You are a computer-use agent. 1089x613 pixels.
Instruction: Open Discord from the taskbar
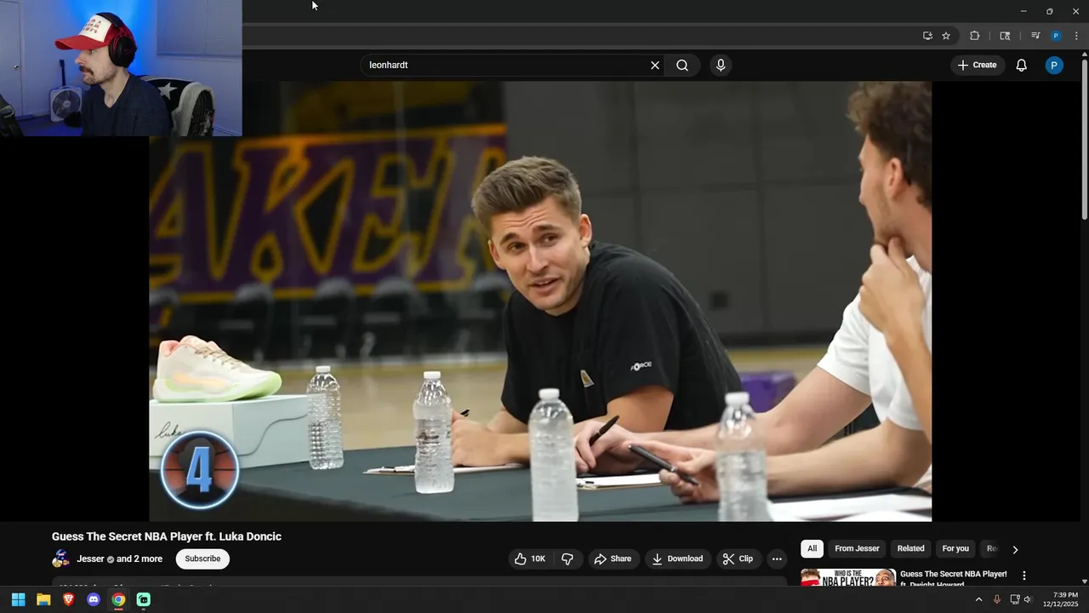94,600
